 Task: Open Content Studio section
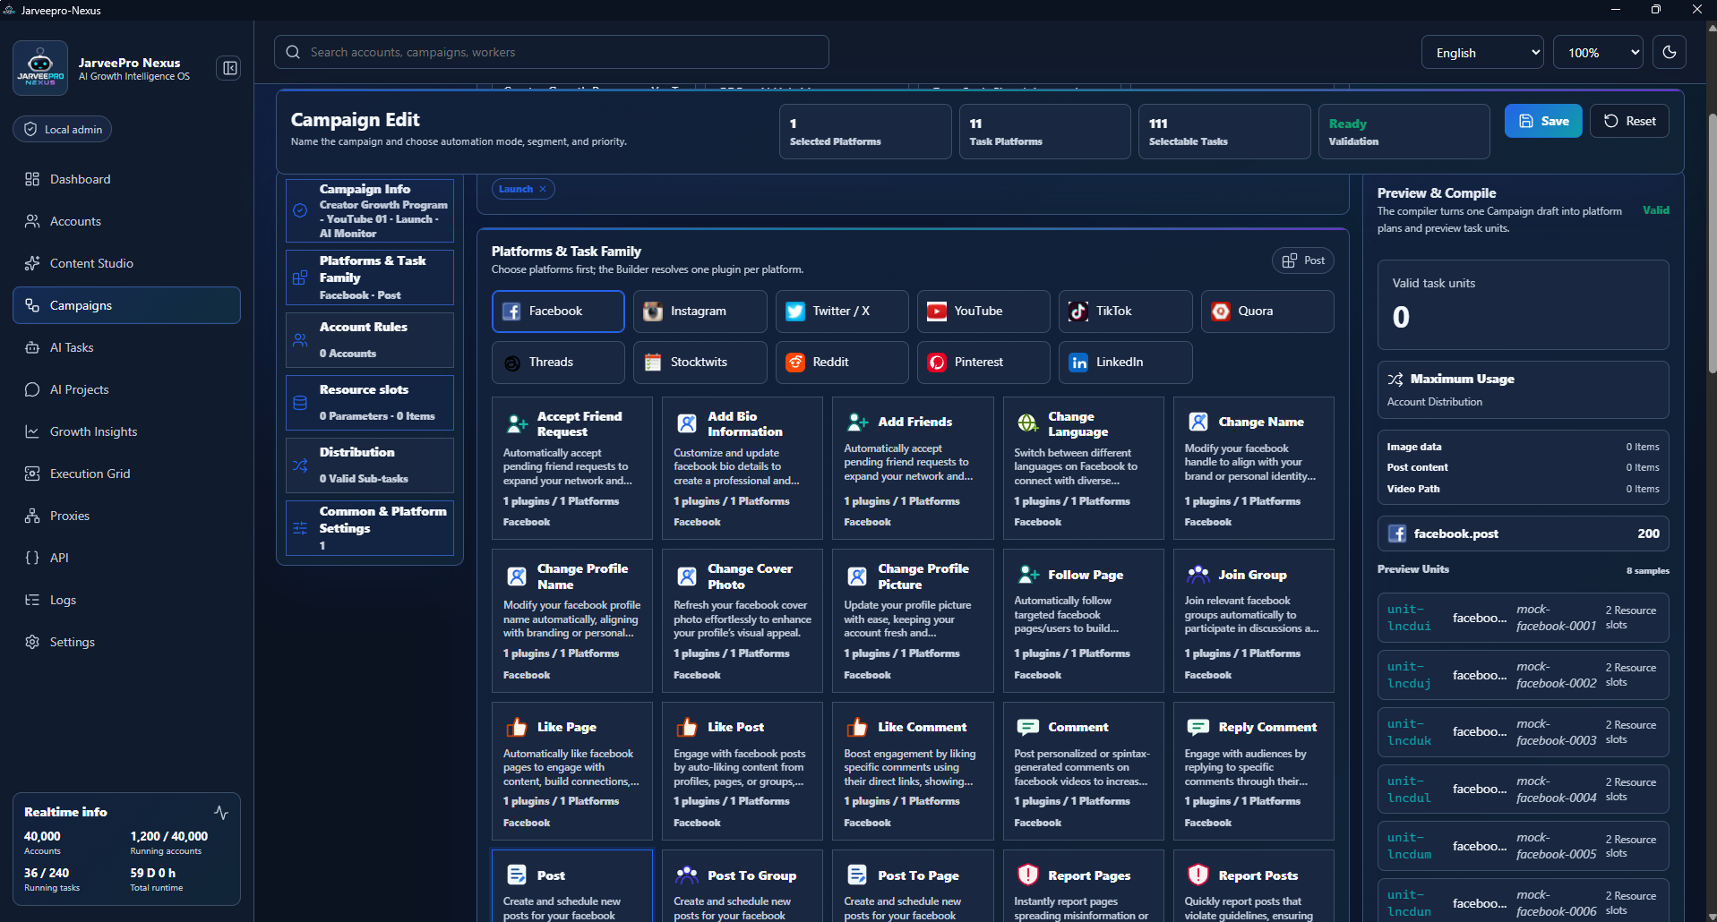126,263
